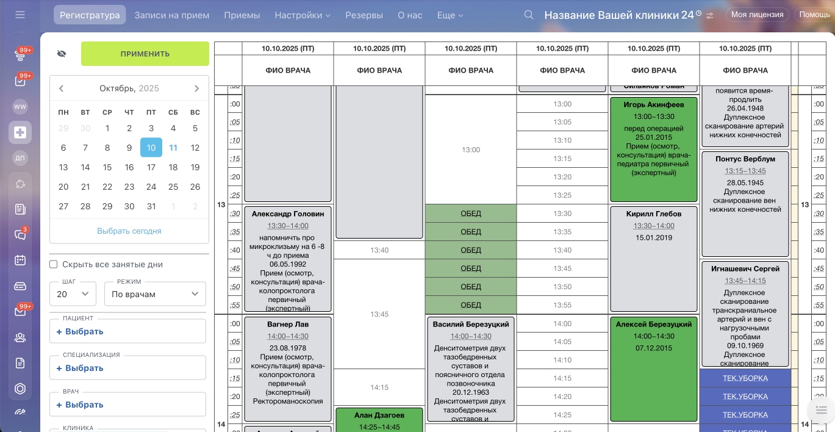
Task: Click Выбрать under ВРАЧ
Action: [80, 405]
